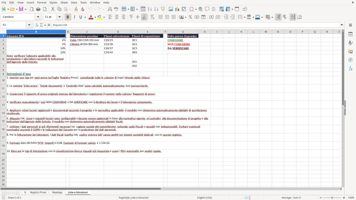Screen dimensions: 356x200
Task: Toggle Center Horizontally alignment
Action: (117, 17)
